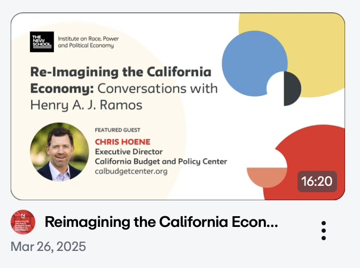
Task: Click California Budget and Policy Center text
Action: (161, 162)
